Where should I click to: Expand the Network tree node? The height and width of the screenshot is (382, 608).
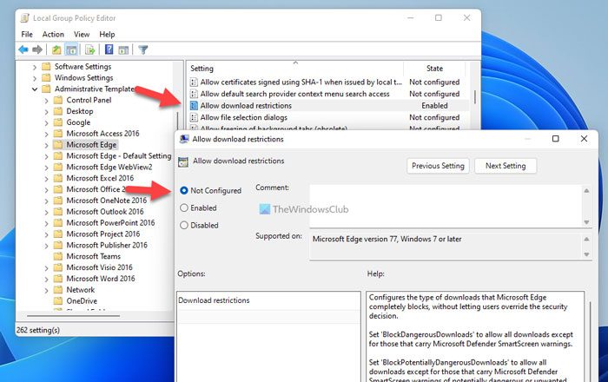pos(46,290)
